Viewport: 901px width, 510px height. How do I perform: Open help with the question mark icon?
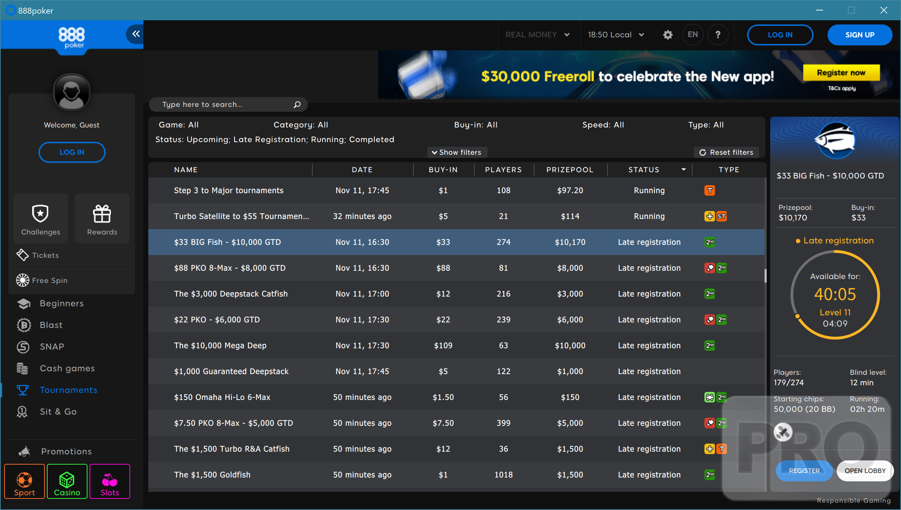point(718,35)
